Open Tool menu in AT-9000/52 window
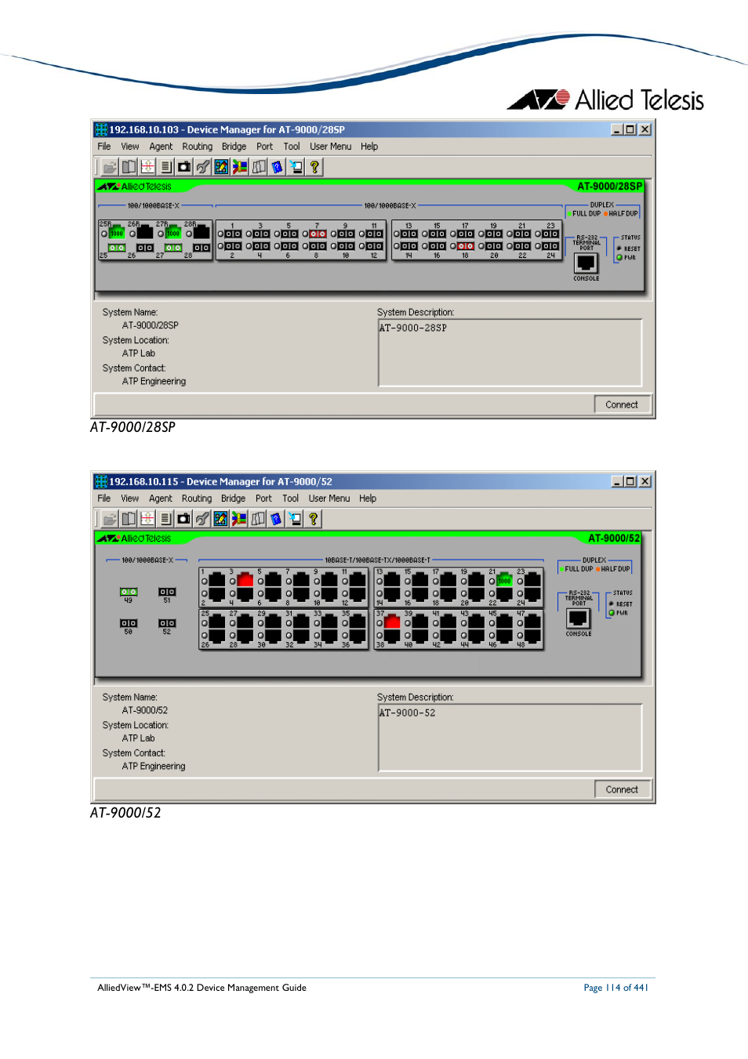The image size is (748, 1059). click(290, 499)
